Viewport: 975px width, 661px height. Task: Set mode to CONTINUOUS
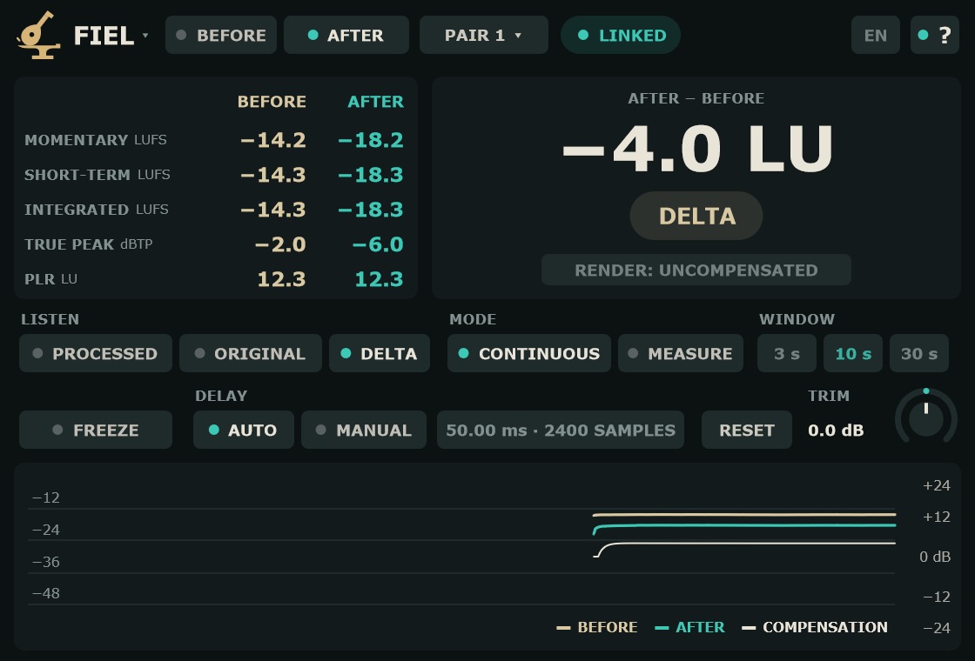coord(529,353)
